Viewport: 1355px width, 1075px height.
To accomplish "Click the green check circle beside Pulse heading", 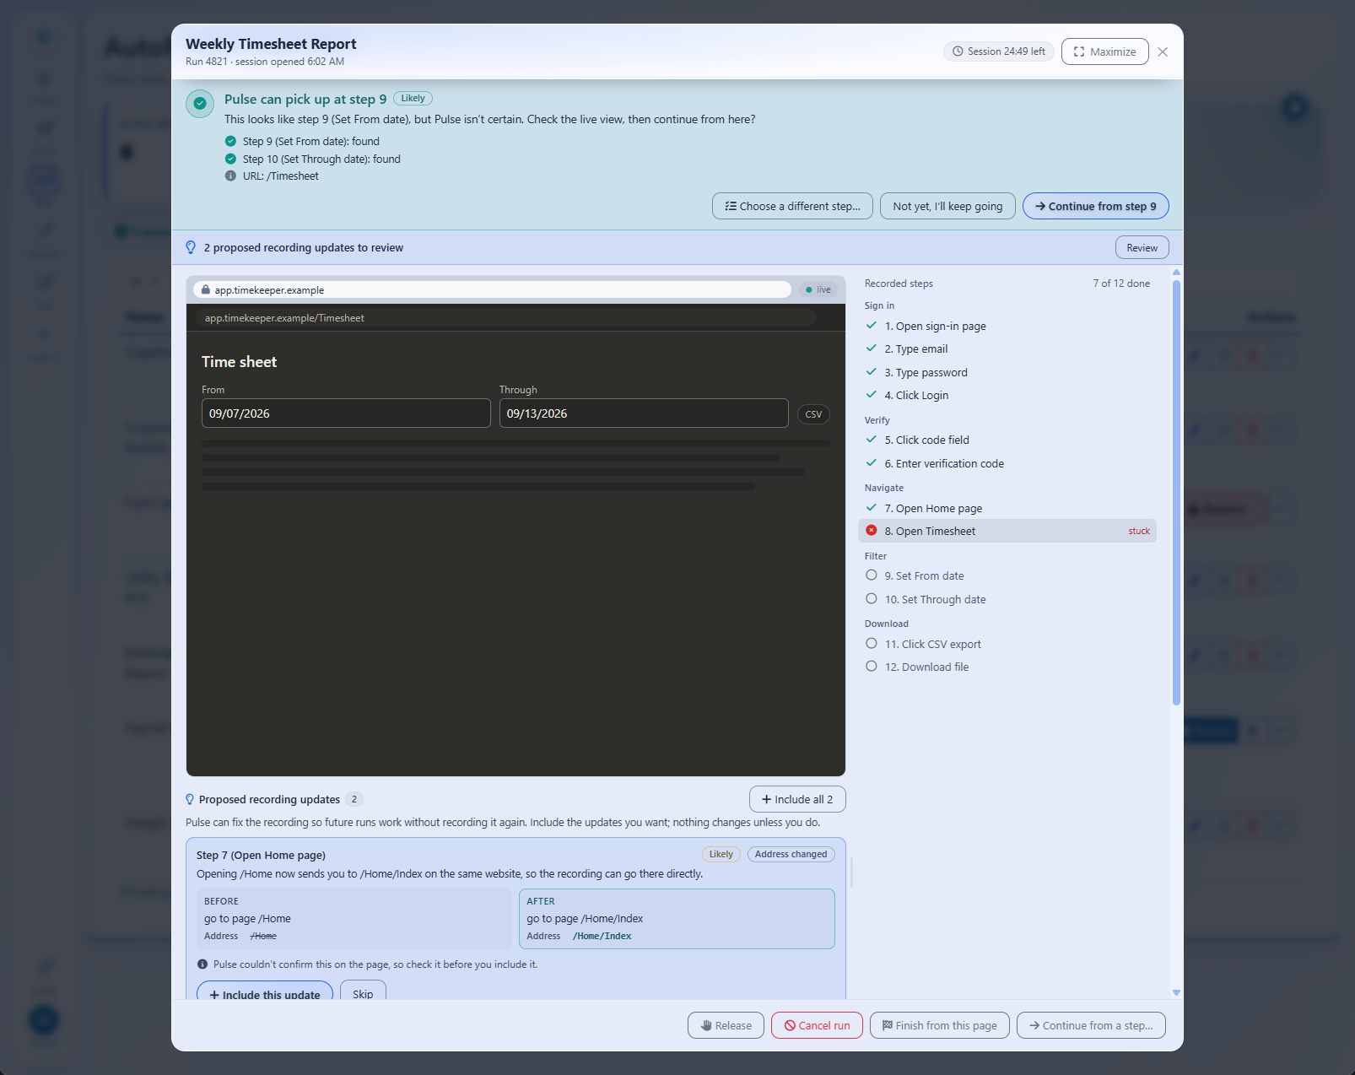I will pyautogui.click(x=200, y=104).
